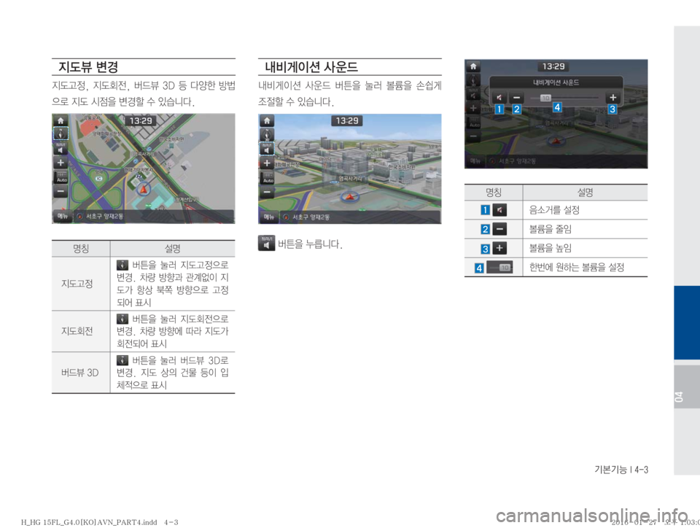Toggle Auto map scale on the 2D map
This screenshot has width=700, height=528.
[x=61, y=177]
